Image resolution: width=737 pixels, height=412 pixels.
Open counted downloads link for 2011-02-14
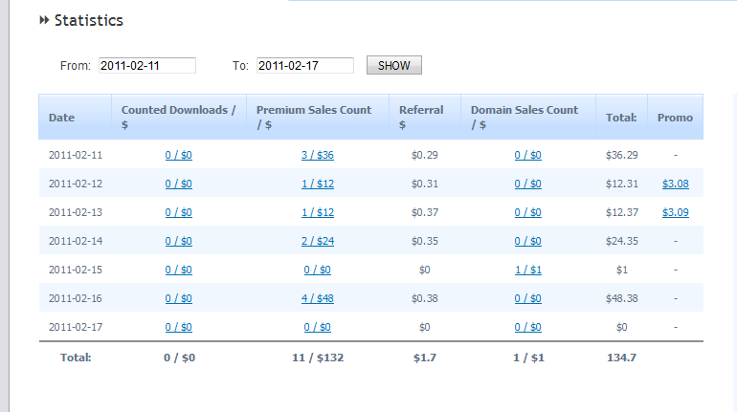[x=179, y=241]
